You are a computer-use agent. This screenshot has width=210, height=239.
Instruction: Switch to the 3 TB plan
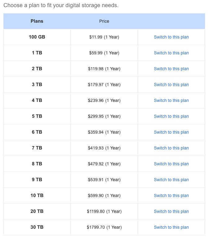coord(171,85)
